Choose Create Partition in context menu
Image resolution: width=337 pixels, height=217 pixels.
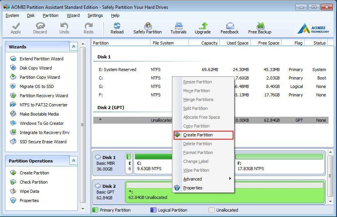tap(203, 135)
